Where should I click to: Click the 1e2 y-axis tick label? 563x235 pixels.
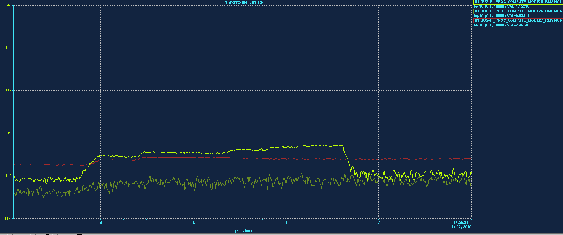point(8,90)
